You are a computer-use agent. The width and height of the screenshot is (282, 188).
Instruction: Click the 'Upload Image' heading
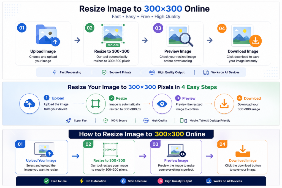coord(43,51)
